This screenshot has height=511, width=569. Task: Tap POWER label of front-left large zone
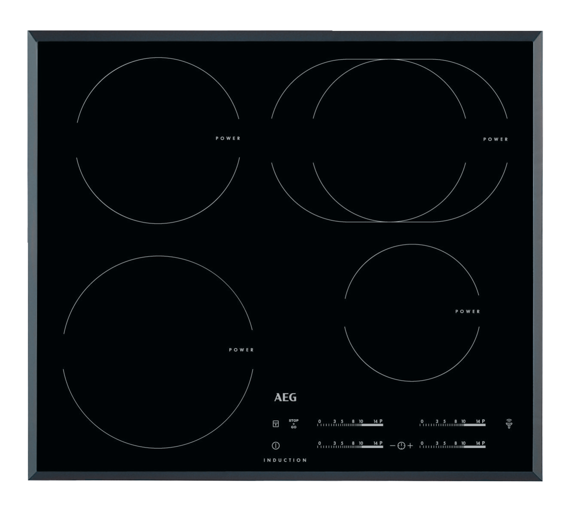point(241,350)
